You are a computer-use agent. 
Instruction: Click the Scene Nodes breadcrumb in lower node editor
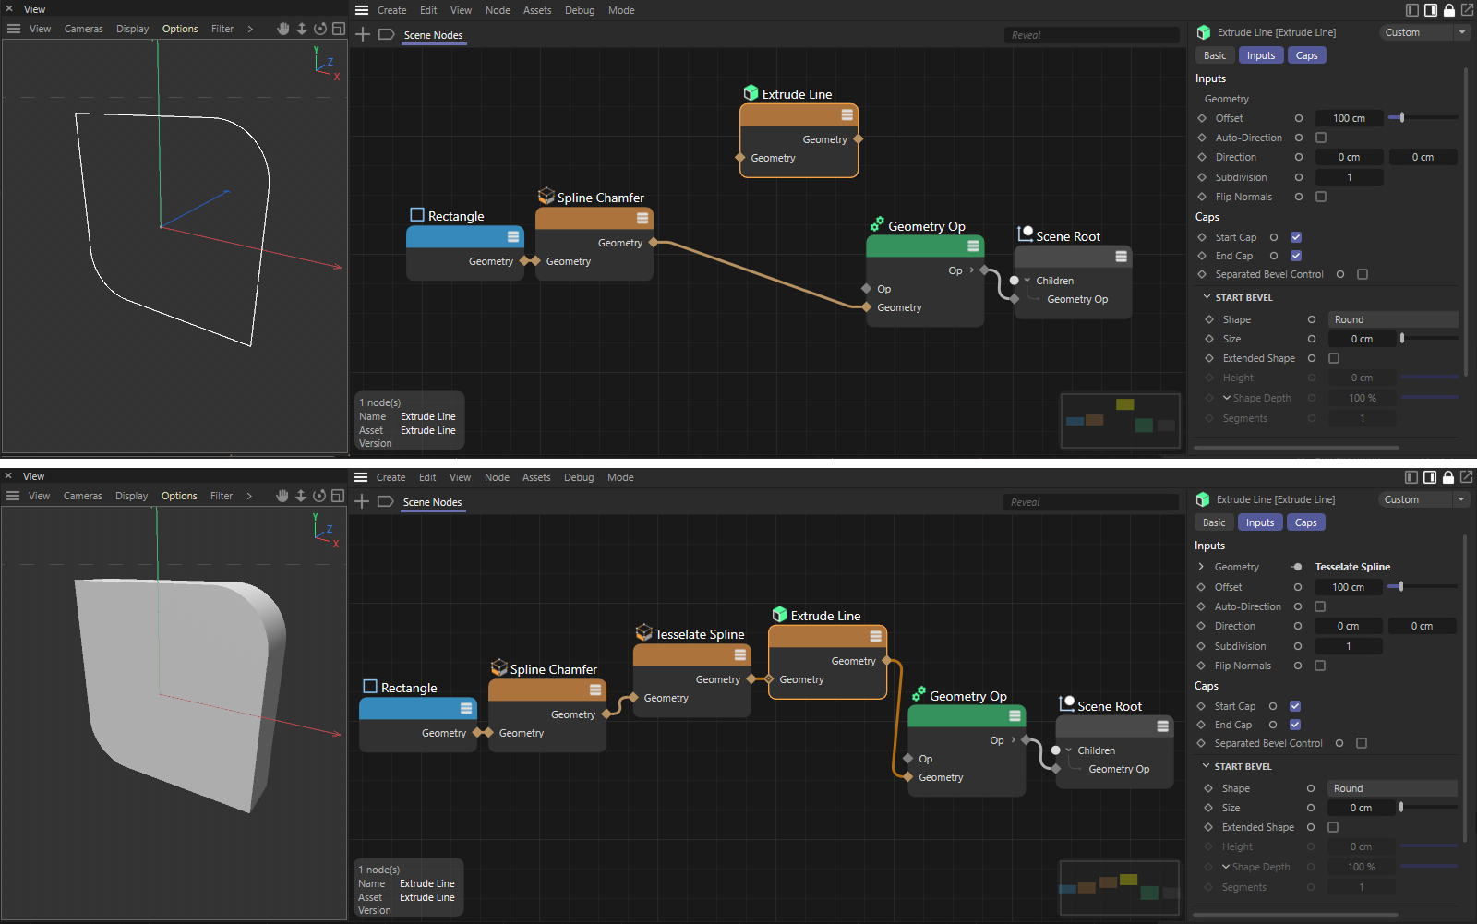click(x=432, y=502)
